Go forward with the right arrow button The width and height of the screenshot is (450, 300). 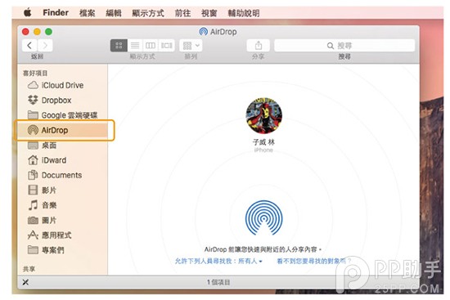pos(45,45)
